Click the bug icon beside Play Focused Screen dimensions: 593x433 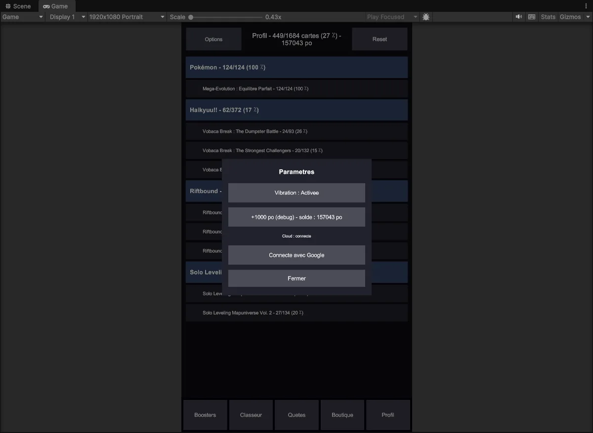point(426,17)
